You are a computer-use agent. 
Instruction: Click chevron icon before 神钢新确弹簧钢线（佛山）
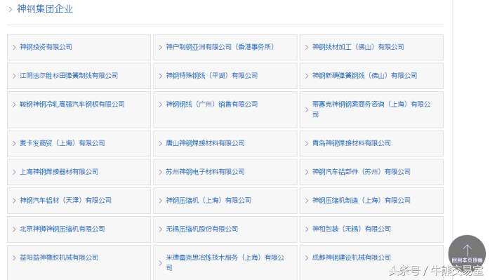[x=307, y=76]
